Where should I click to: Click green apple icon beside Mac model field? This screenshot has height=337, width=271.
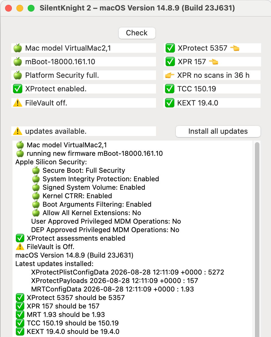pyautogui.click(x=18, y=48)
